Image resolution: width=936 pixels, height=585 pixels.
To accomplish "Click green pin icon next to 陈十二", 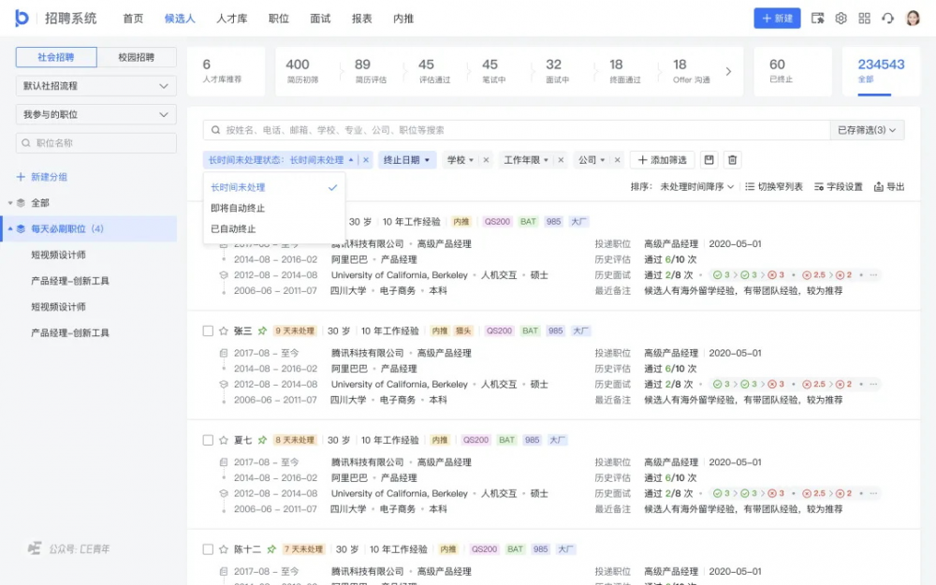I will pos(271,549).
